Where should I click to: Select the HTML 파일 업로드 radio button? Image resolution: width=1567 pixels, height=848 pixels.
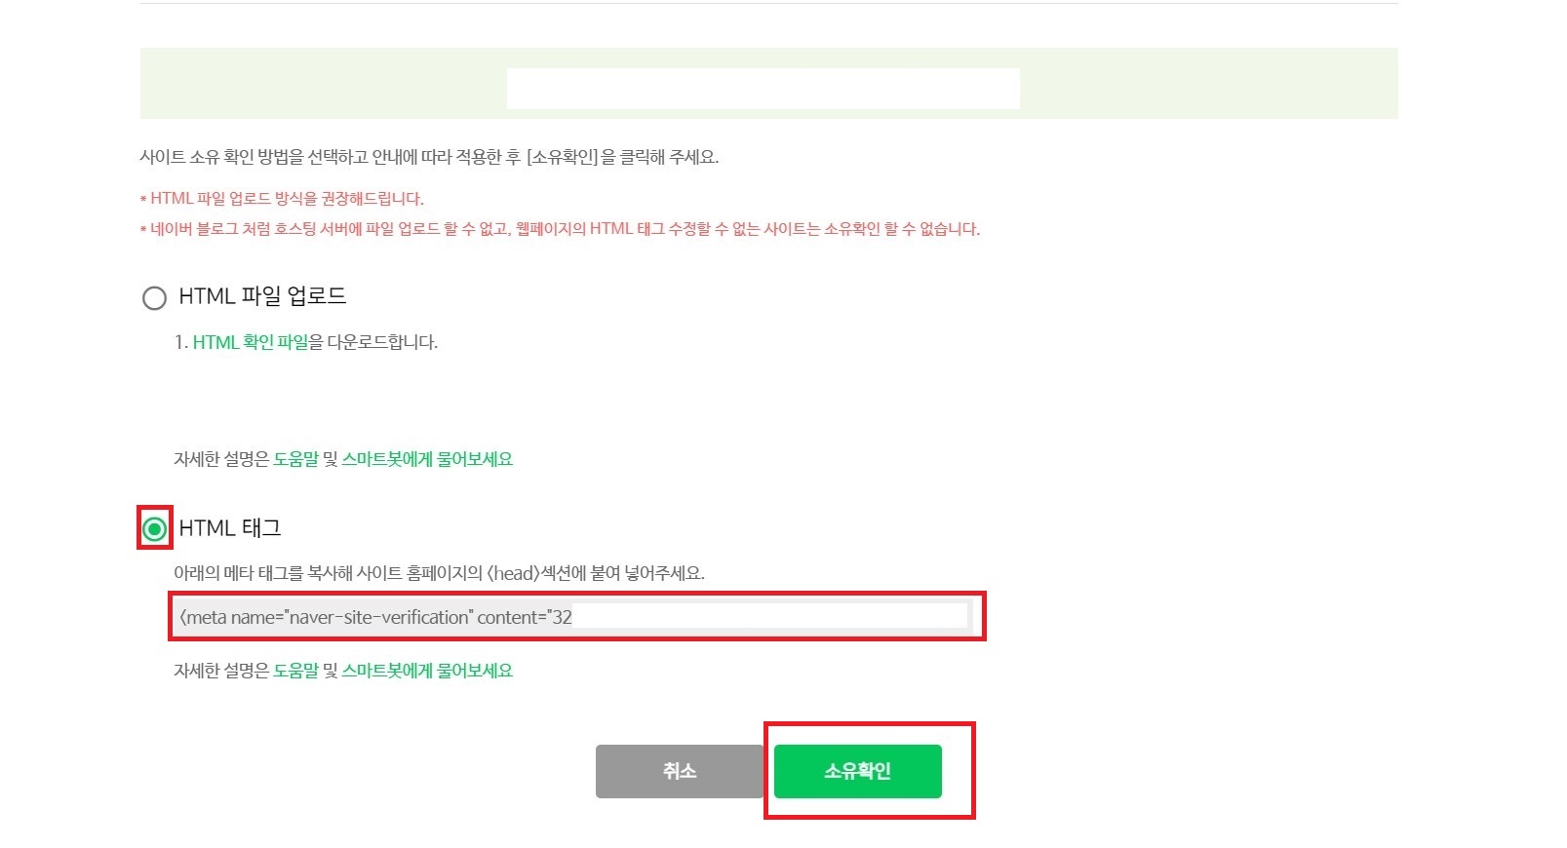pos(154,297)
